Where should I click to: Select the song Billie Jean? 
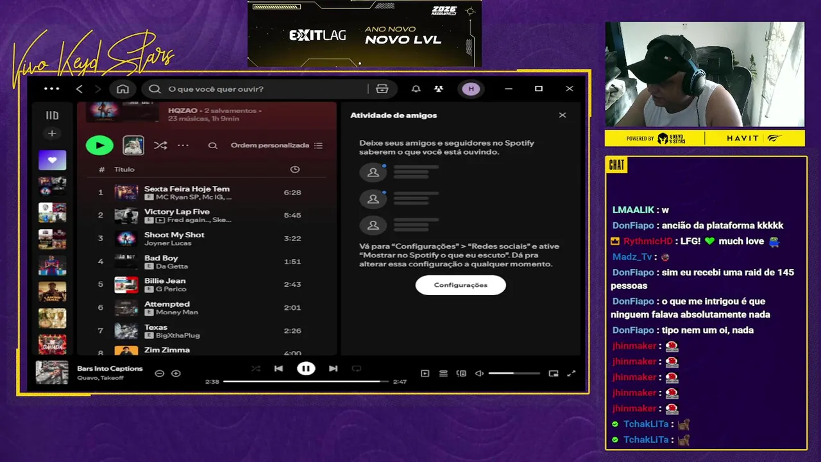coord(165,281)
